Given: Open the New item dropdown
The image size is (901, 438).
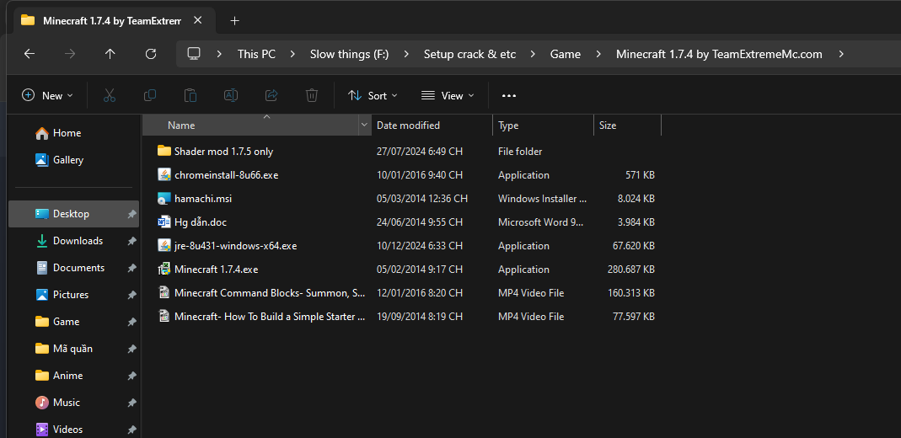Looking at the screenshot, I should [48, 95].
